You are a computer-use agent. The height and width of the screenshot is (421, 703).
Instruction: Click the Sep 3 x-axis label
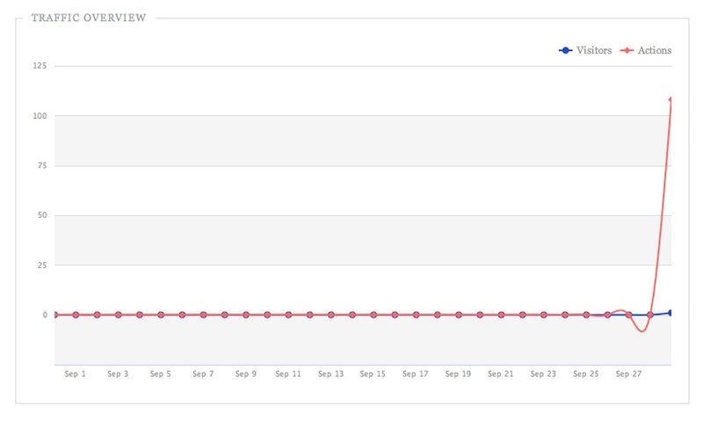click(x=118, y=374)
